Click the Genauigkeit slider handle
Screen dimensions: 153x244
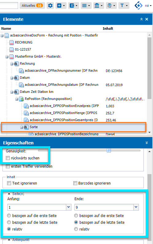pyautogui.click(x=109, y=151)
